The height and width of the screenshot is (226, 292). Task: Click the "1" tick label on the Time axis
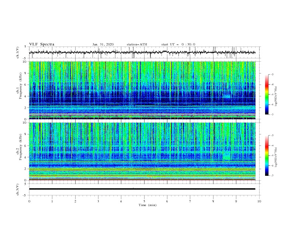52,201
